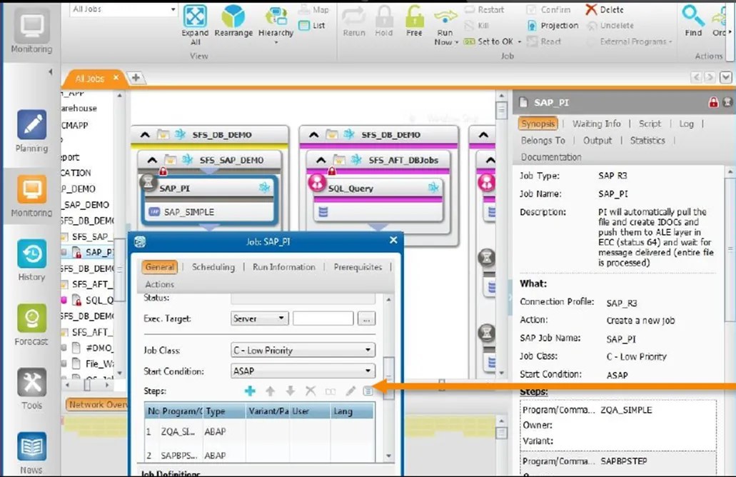Open the Set to OK dropdown
The height and width of the screenshot is (477, 736).
(x=520, y=42)
